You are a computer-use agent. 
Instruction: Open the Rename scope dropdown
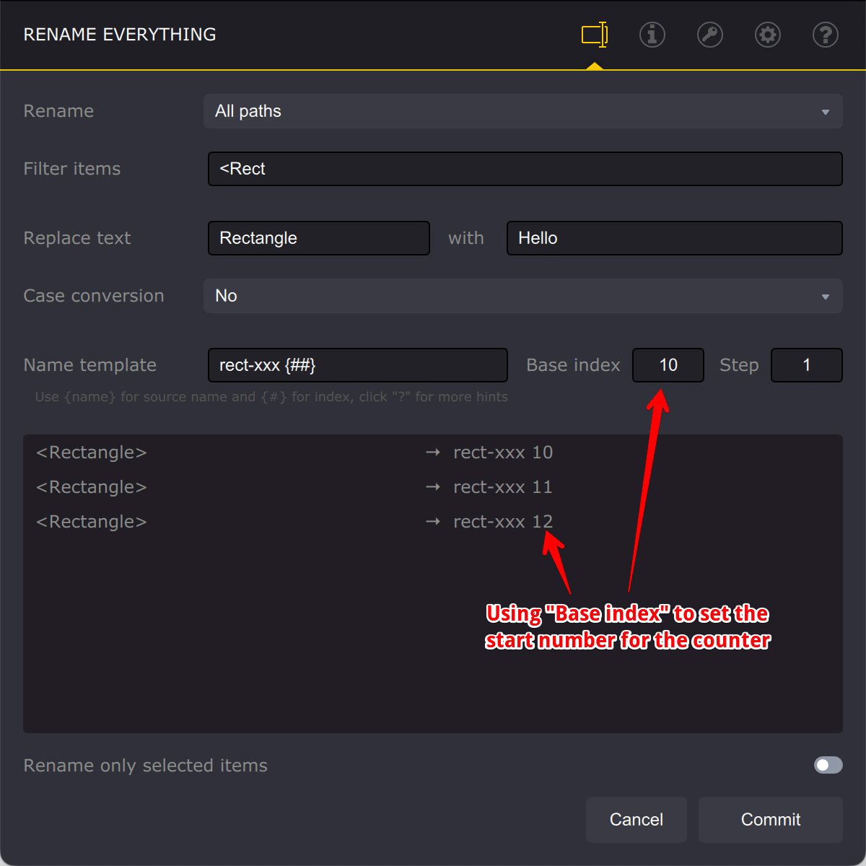click(523, 111)
